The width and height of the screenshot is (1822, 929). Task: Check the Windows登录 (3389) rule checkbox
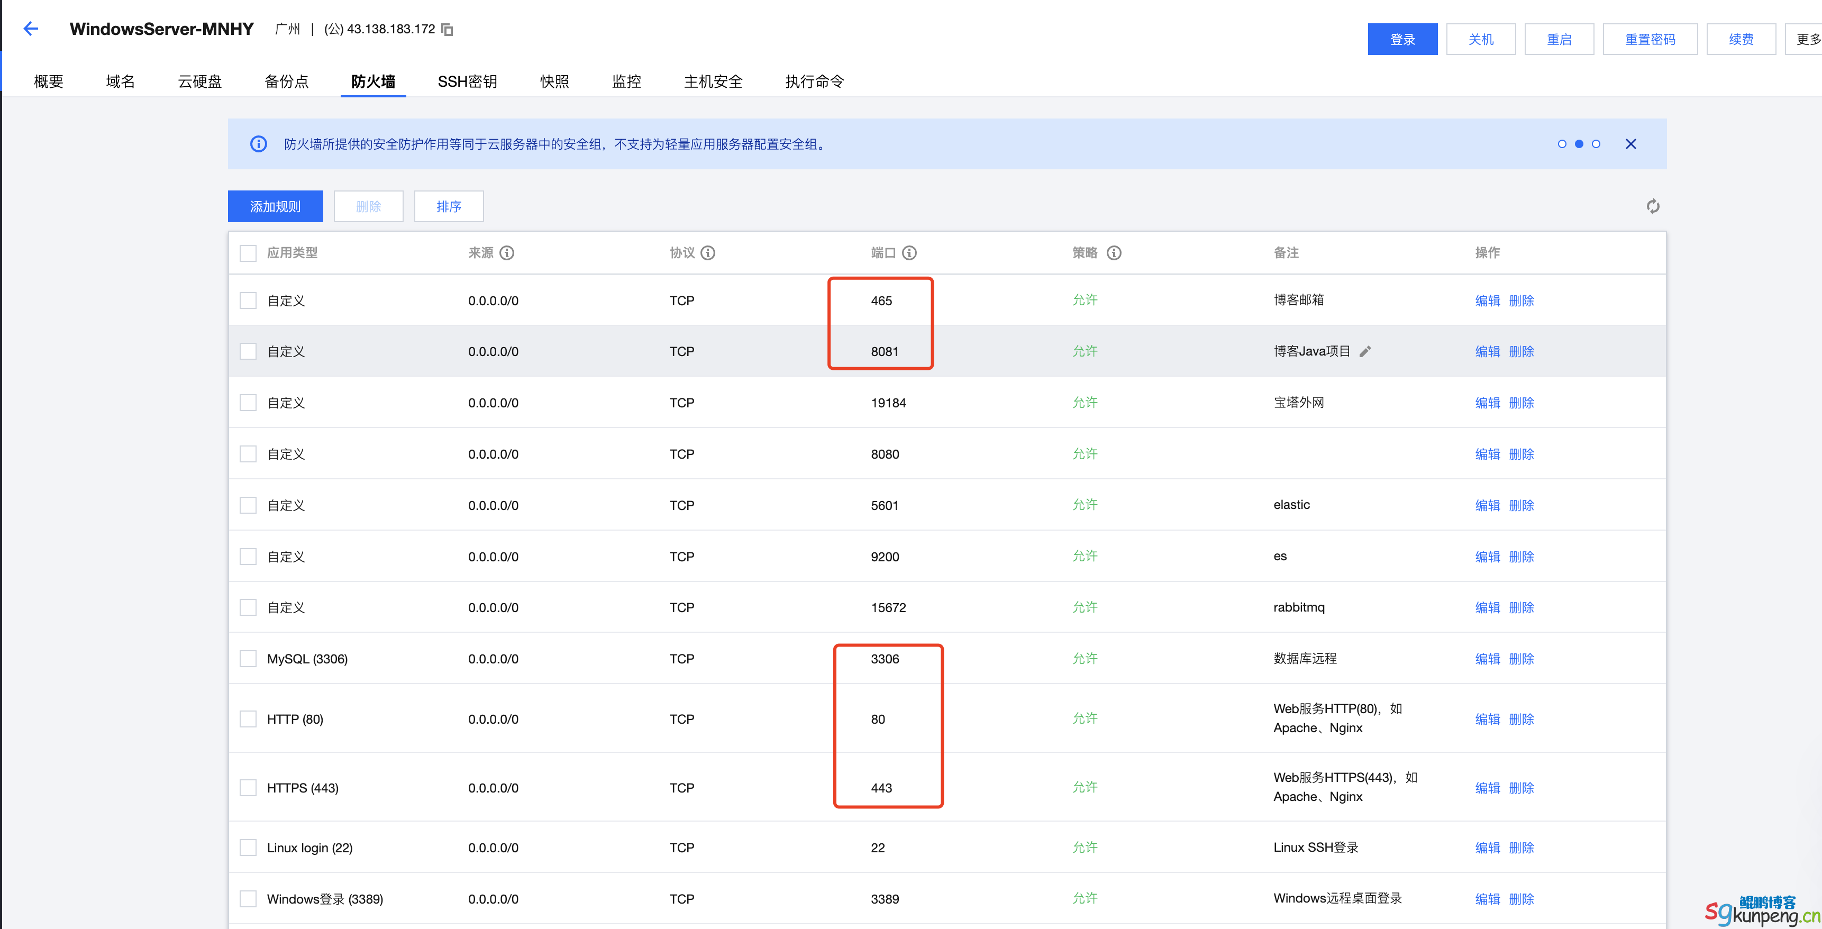[248, 898]
